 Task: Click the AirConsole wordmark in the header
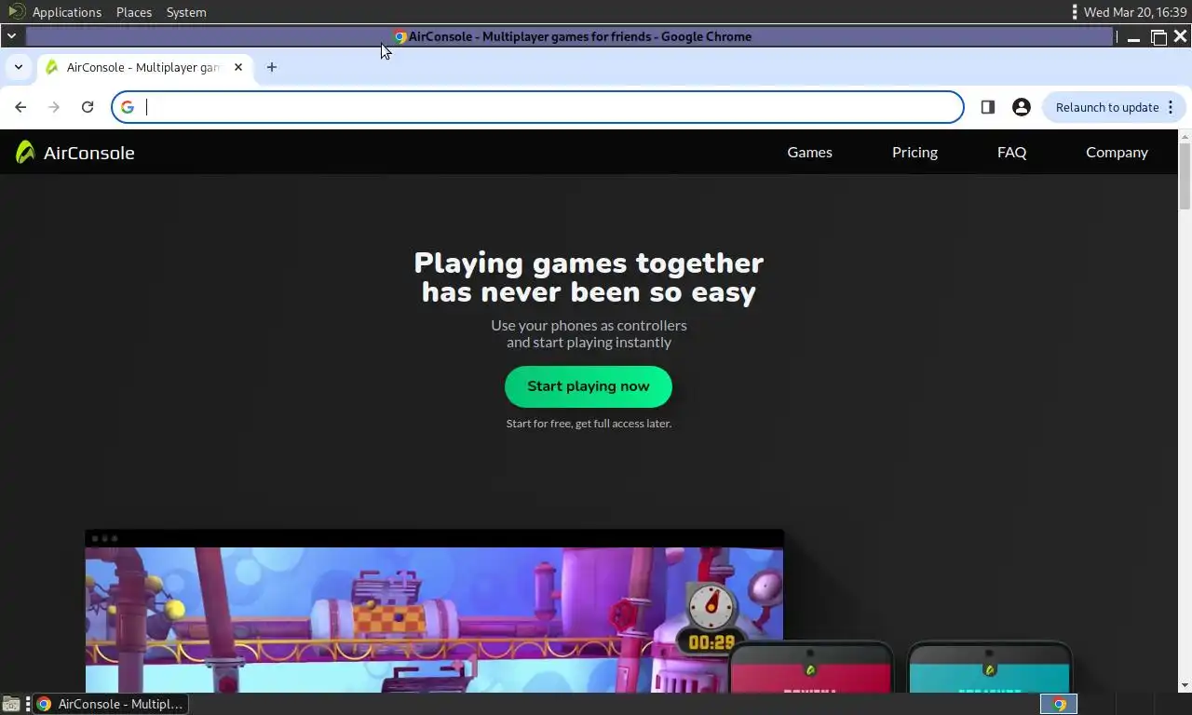coord(88,153)
